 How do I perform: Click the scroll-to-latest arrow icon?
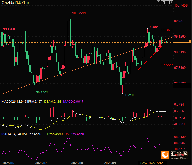[171, 2]
